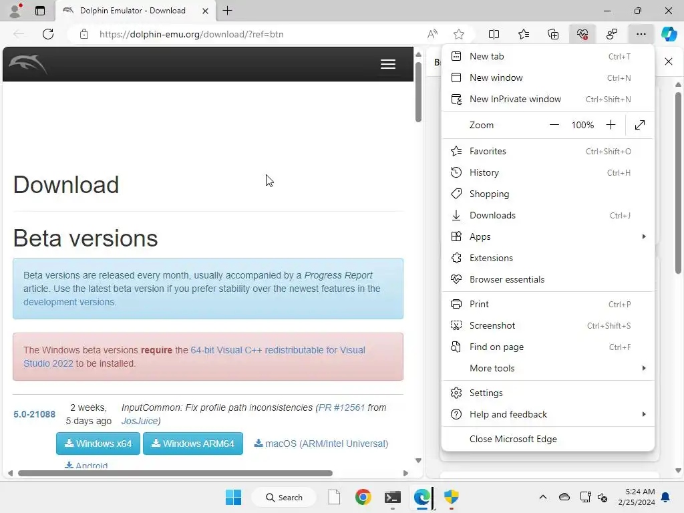Open the tab actions menu icon
The image size is (684, 513).
coord(39,11)
